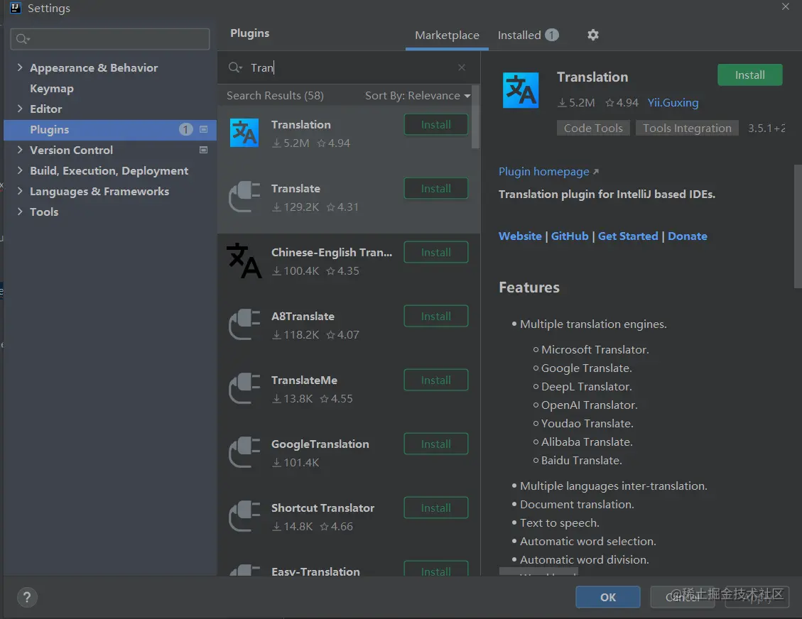The width and height of the screenshot is (802, 619).
Task: Install the Chinese-English Translate plugin
Action: click(x=435, y=253)
